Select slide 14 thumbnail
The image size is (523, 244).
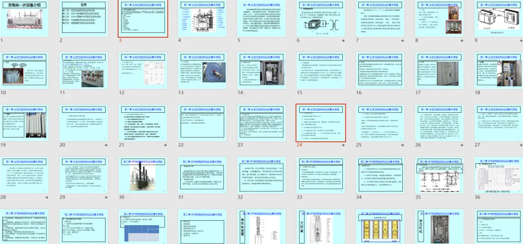tap(262, 71)
